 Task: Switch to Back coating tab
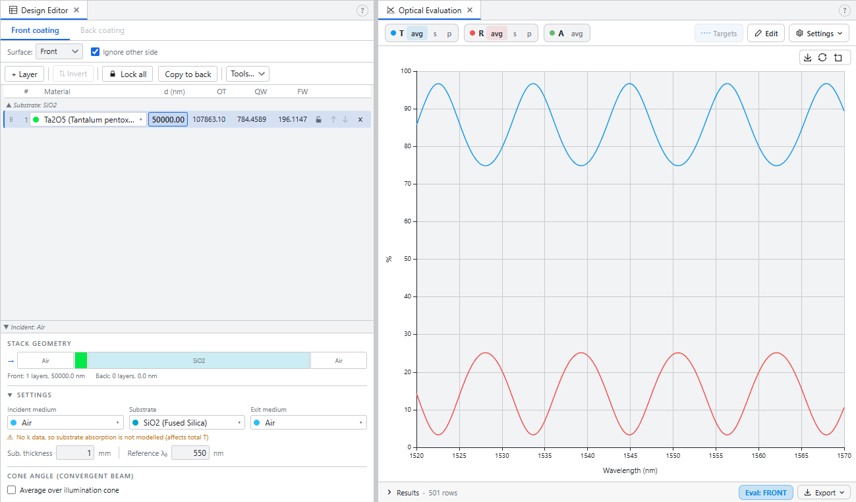[102, 30]
